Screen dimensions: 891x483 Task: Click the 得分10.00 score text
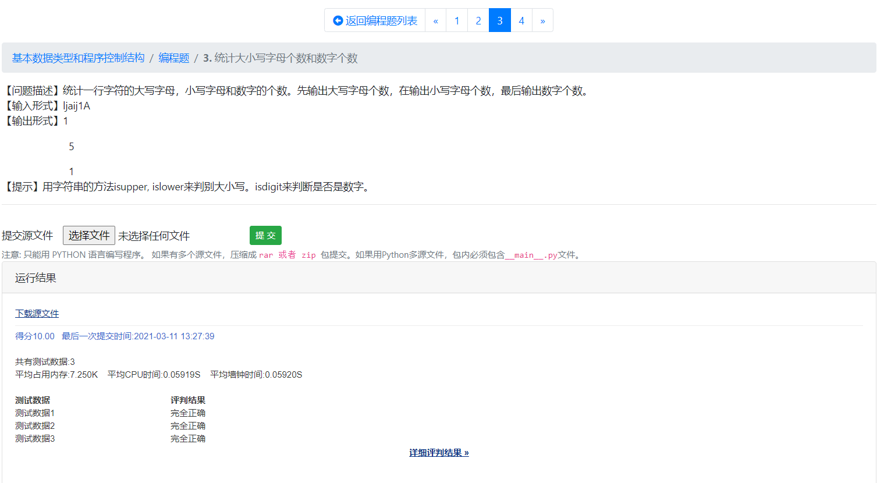click(x=34, y=336)
